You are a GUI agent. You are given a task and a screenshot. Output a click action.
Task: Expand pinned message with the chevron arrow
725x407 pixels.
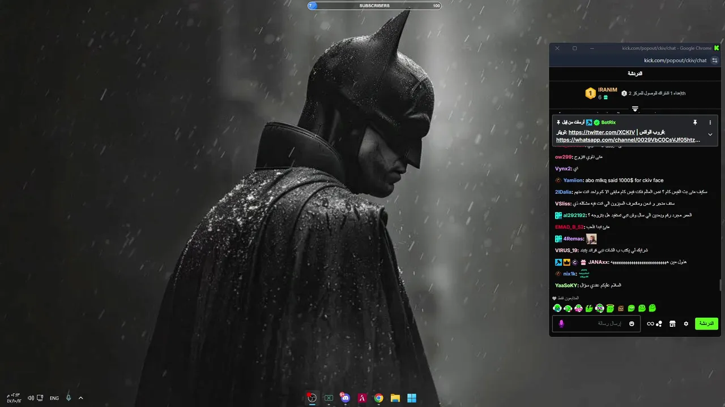point(710,135)
